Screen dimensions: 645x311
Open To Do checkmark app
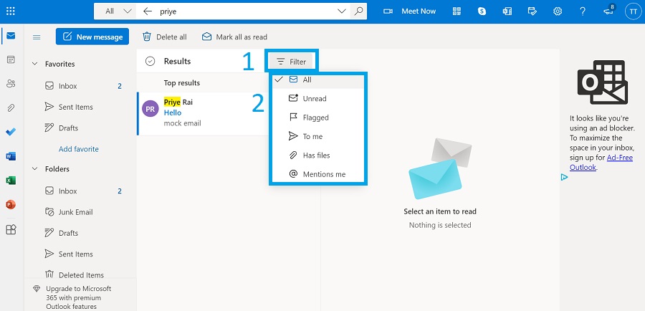pyautogui.click(x=11, y=132)
